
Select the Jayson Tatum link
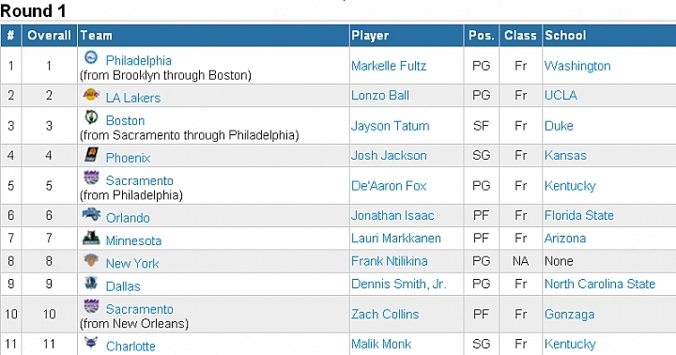pyautogui.click(x=391, y=126)
